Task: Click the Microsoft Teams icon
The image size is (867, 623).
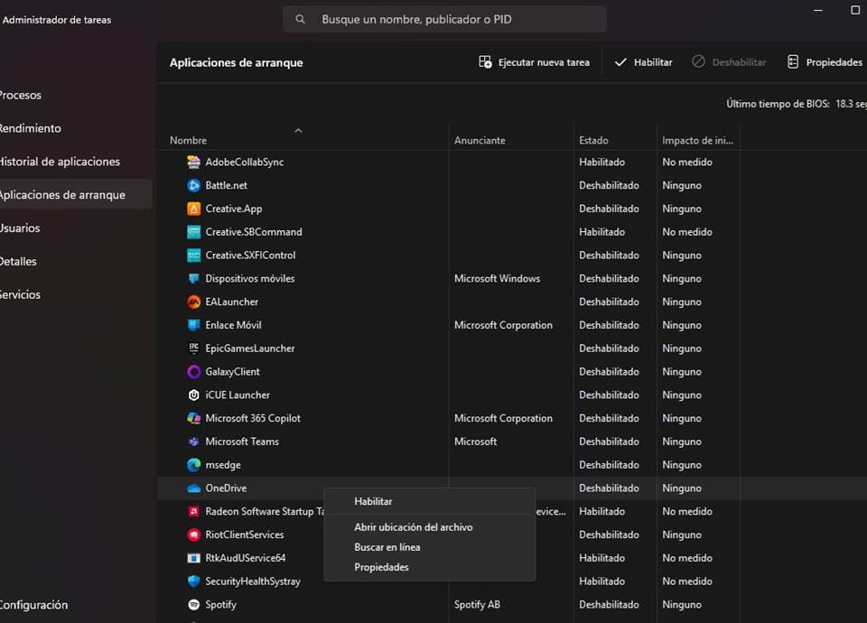Action: coord(193,442)
